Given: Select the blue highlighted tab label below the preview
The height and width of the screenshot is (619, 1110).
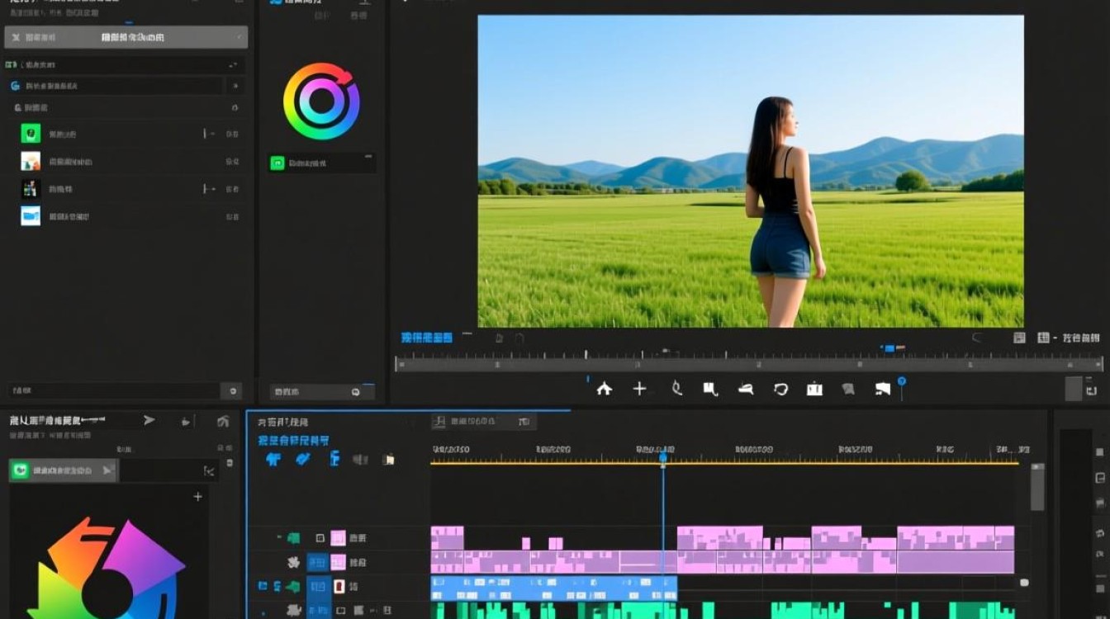Looking at the screenshot, I should tap(427, 338).
